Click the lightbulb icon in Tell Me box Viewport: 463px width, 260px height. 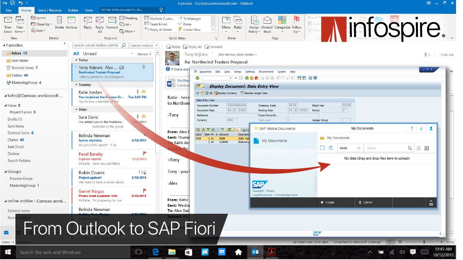161,10
